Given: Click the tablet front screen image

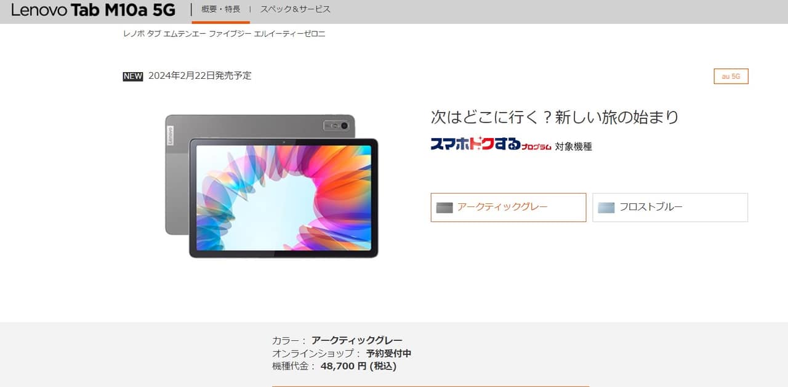Looking at the screenshot, I should pos(284,198).
